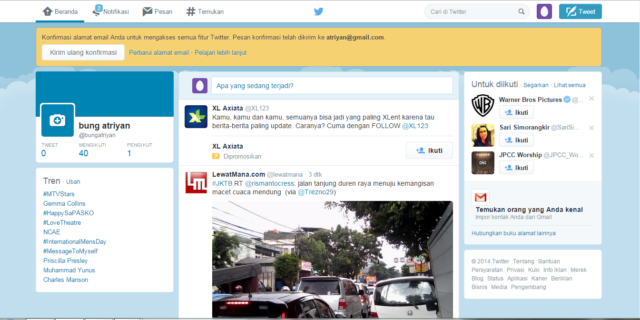Screen dimensions: 640x320
Task: Open the Bantuan footer link
Action: (549, 261)
